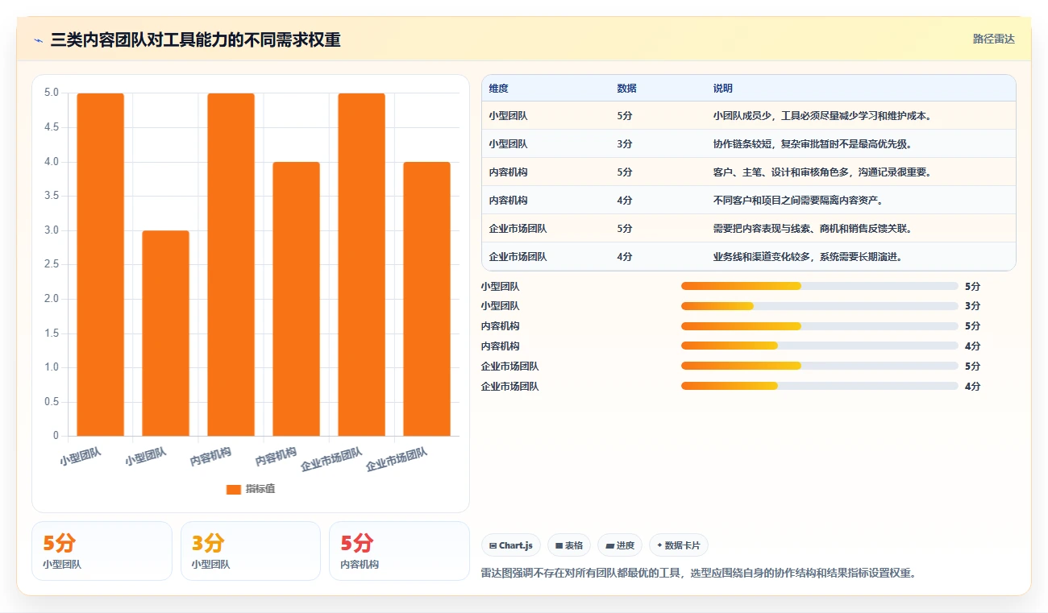Click the 企业市场团队 progress bar marked 4分
The width and height of the screenshot is (1048, 613).
click(x=819, y=387)
